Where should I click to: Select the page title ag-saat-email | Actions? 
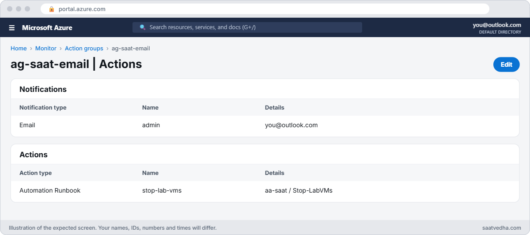coord(76,64)
